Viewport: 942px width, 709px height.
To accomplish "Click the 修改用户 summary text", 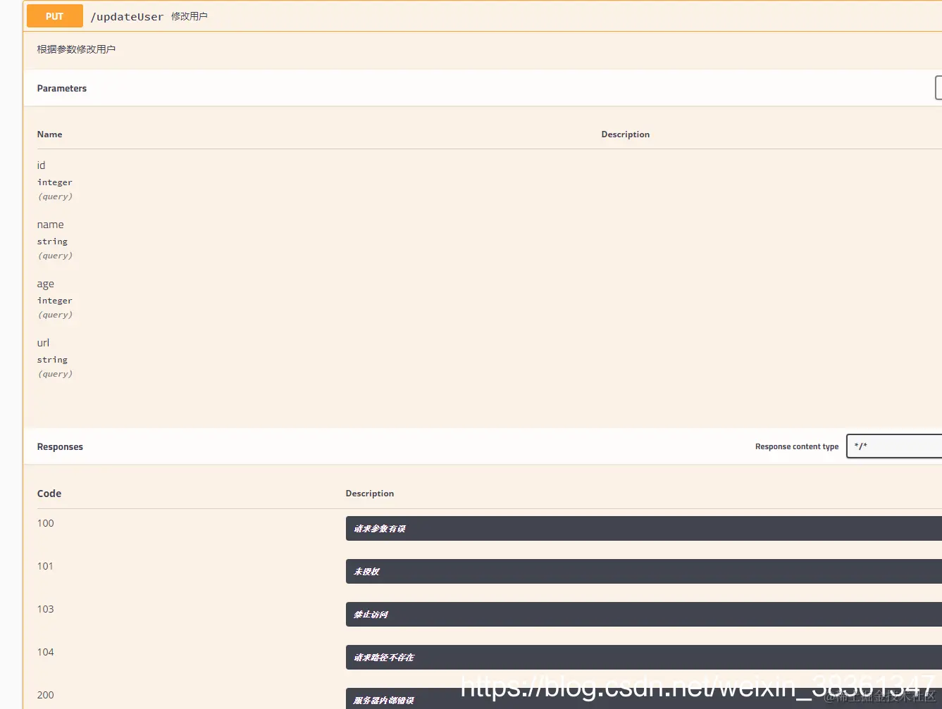I will tap(190, 16).
